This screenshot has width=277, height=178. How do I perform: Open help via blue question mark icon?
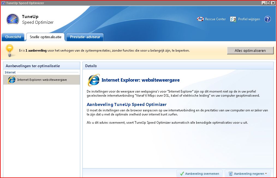tap(267, 19)
